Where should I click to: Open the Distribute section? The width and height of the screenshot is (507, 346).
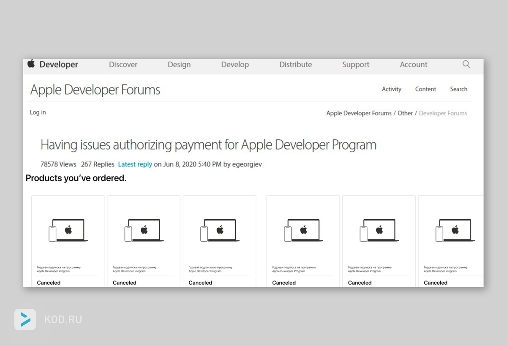(x=296, y=65)
